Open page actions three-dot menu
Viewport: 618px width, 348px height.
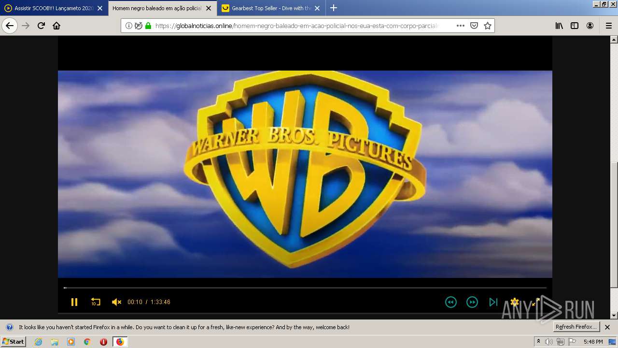[x=461, y=26]
